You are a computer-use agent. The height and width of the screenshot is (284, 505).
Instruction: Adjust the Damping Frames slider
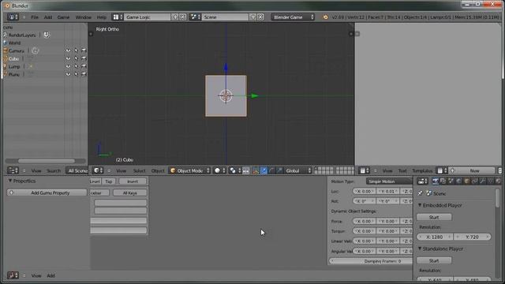click(371, 261)
